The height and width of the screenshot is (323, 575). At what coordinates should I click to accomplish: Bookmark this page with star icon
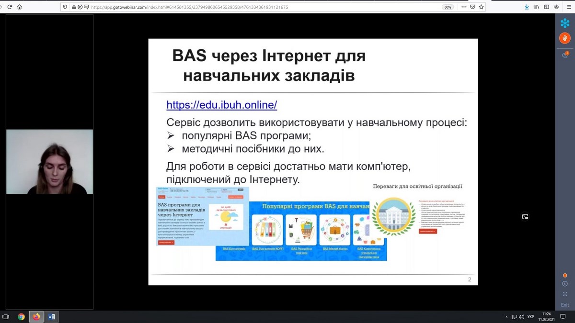482,7
